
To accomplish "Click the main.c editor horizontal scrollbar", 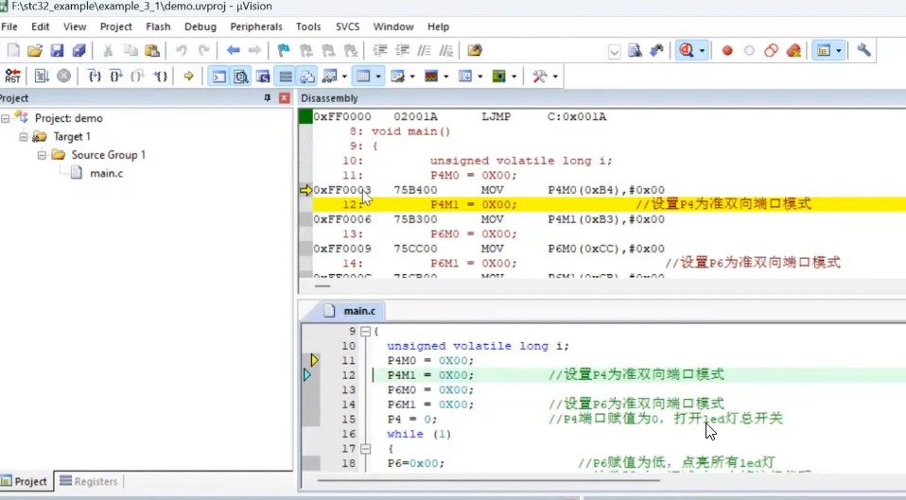I will pyautogui.click(x=488, y=480).
